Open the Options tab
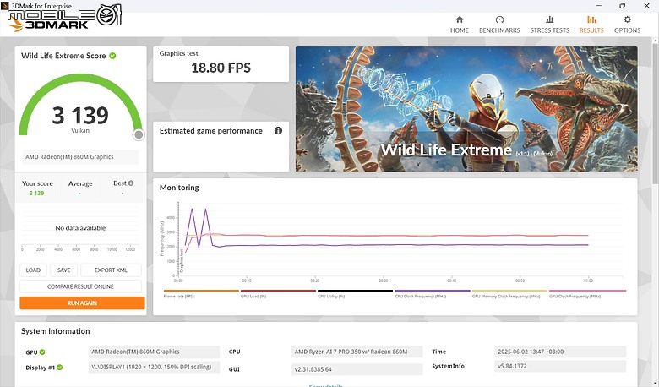The width and height of the screenshot is (659, 387). pos(627,25)
